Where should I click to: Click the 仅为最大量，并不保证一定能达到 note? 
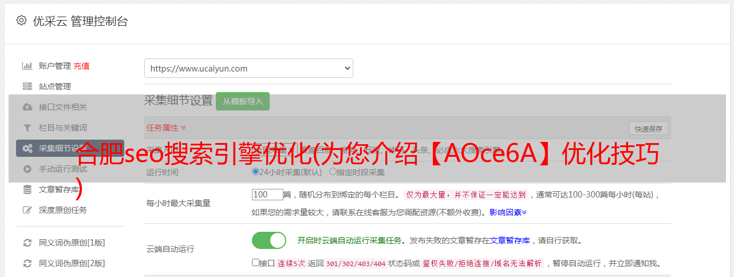pyautogui.click(x=467, y=195)
